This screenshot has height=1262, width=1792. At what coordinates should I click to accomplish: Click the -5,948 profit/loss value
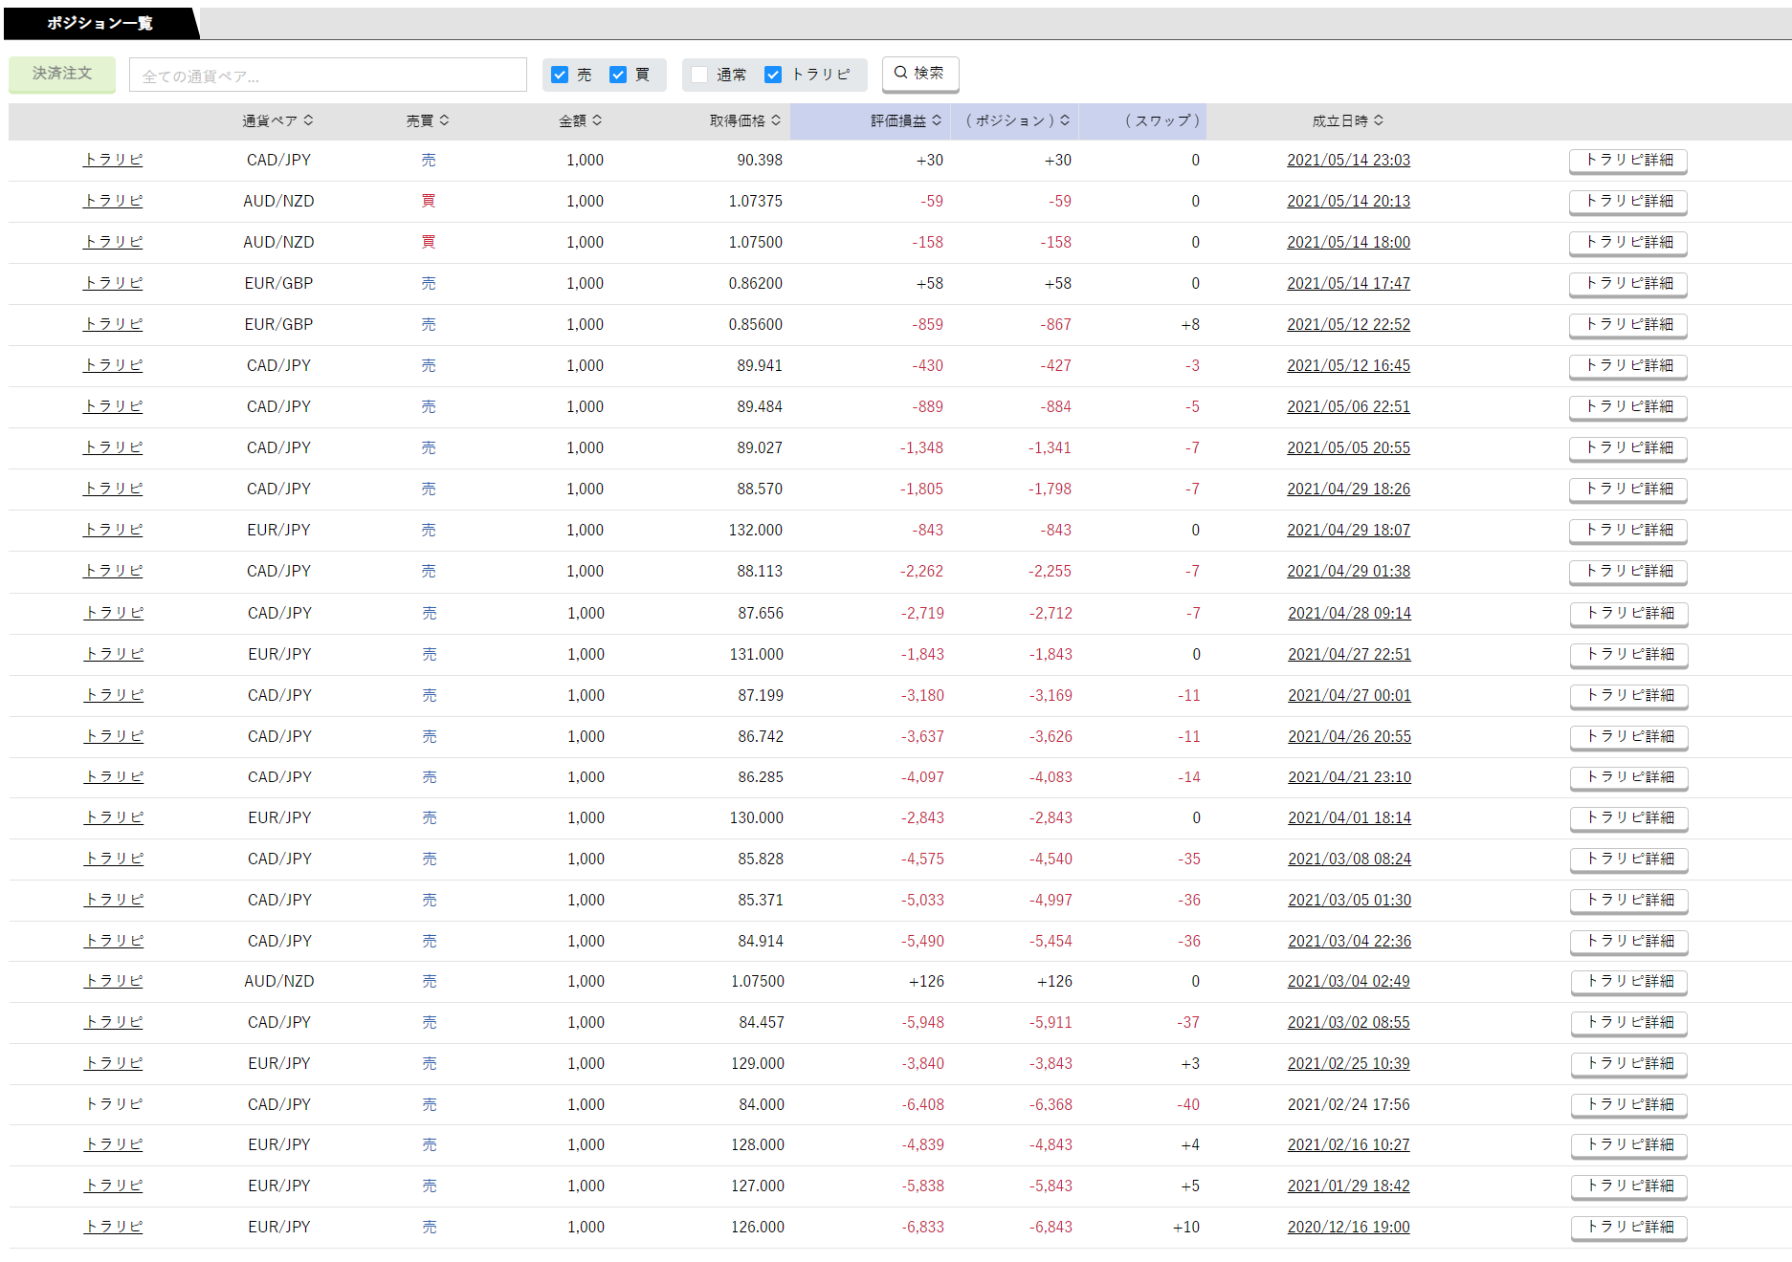click(x=922, y=1023)
